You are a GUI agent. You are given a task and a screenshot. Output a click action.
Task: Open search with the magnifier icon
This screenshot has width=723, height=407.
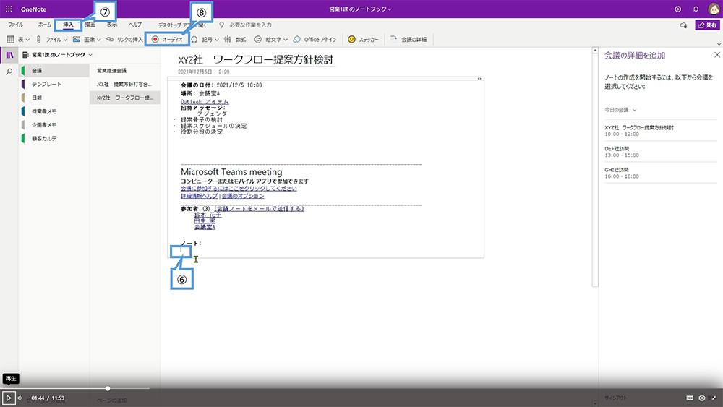9,72
